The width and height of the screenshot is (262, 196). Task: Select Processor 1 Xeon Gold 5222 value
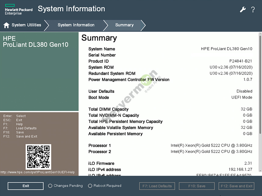click(211, 145)
